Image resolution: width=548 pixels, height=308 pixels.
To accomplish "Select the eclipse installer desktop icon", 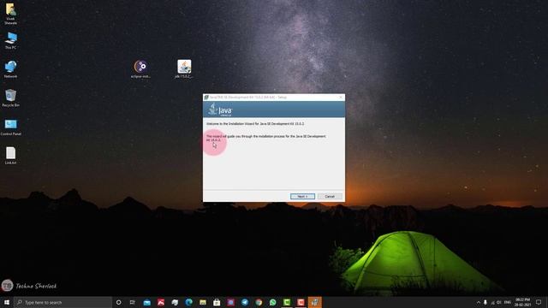I will tap(140, 68).
